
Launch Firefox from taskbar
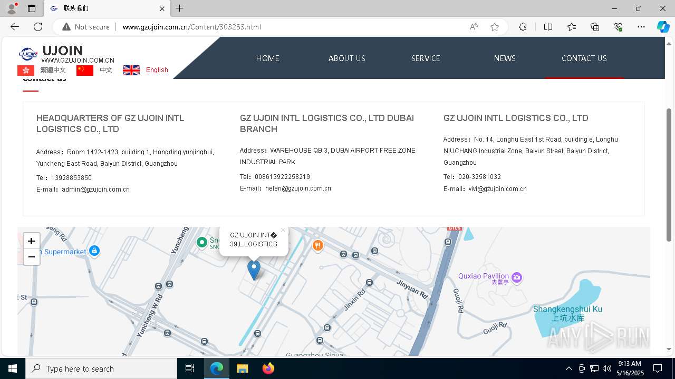click(x=268, y=368)
